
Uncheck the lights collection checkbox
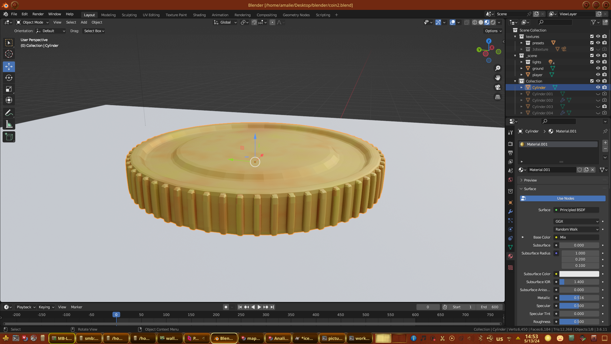[x=592, y=62]
